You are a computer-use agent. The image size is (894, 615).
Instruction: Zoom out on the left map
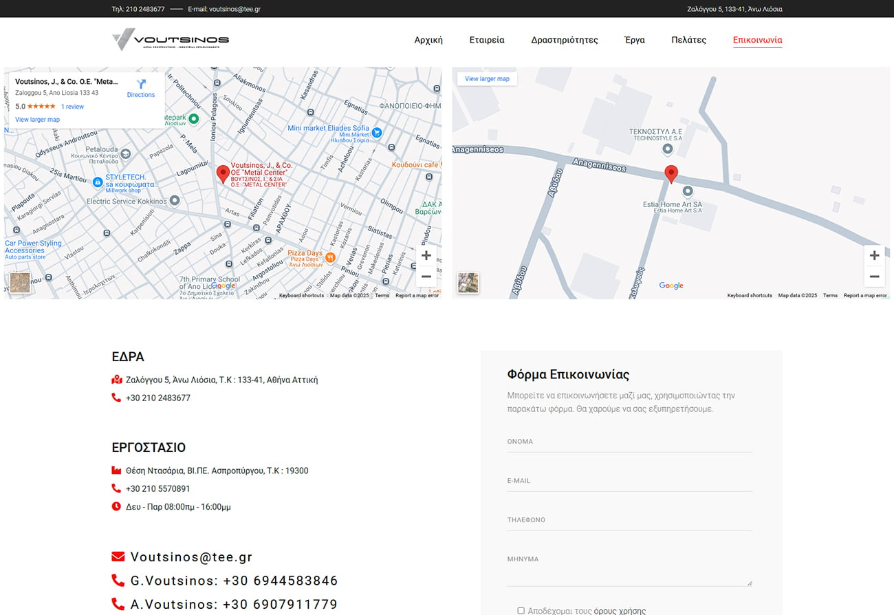(426, 277)
